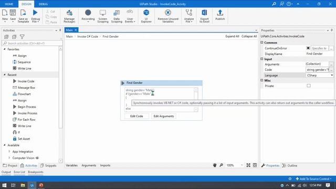Click pan hand tool in designer footer
Image resolution: width=336 pixels, height=189 pixels.
click(215, 165)
